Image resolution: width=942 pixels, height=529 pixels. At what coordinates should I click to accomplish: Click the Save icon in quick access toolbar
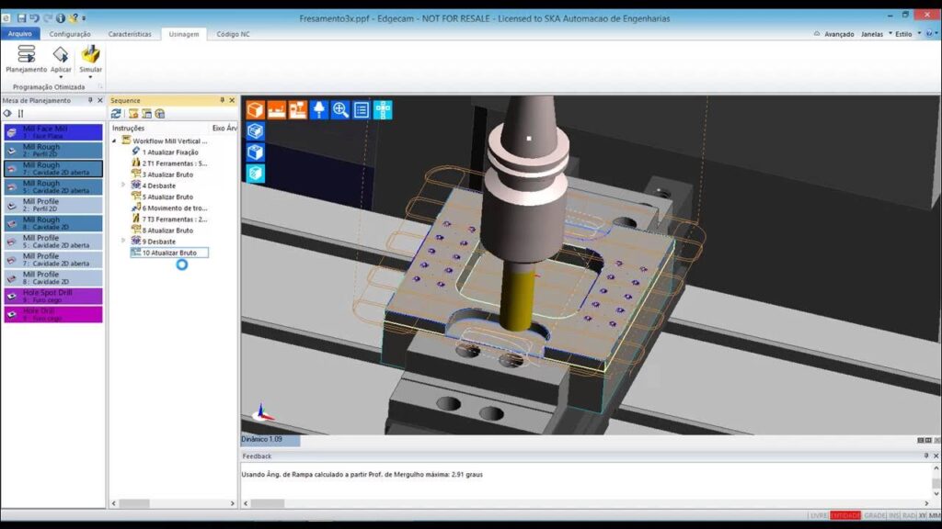(21, 17)
